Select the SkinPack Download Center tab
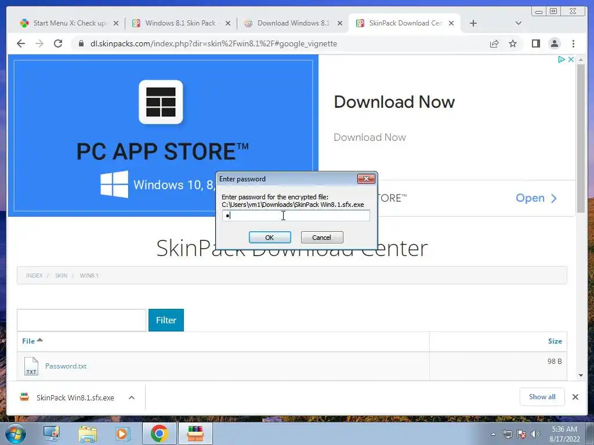594x445 pixels. pyautogui.click(x=404, y=23)
